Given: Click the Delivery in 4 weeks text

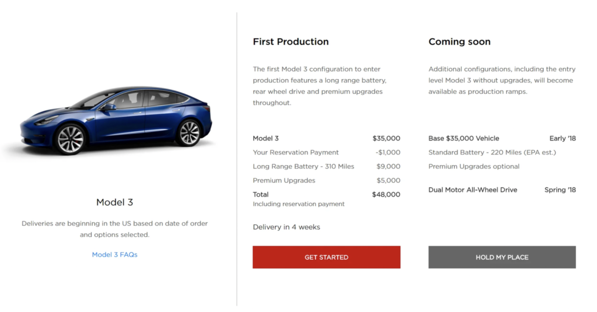Looking at the screenshot, I should coord(286,227).
